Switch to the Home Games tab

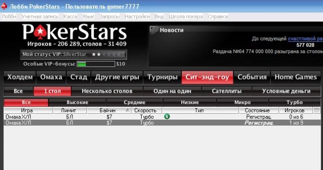(x=296, y=77)
